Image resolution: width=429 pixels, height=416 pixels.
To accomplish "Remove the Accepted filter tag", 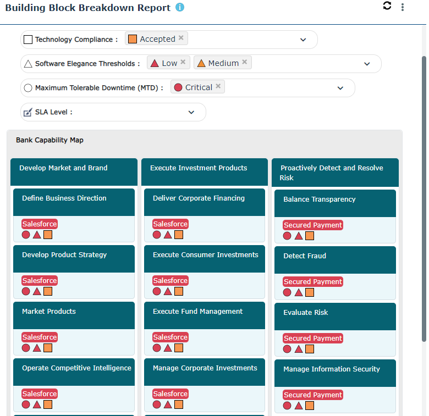I will pos(181,38).
